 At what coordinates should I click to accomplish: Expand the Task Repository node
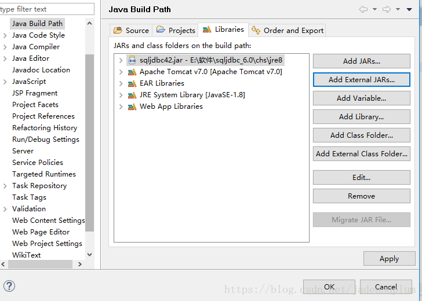coord(5,186)
